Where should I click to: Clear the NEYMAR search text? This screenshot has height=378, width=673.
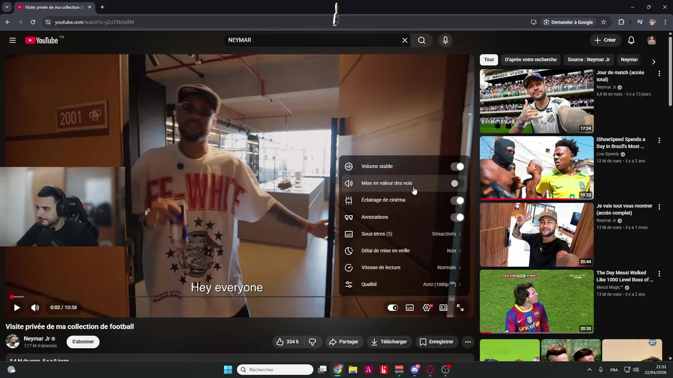point(405,40)
